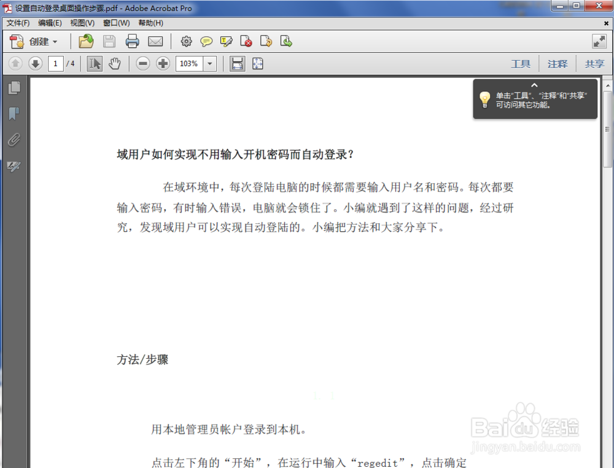This screenshot has height=468, width=614.
Task: Open the Page Thumbnails panel
Action: pyautogui.click(x=14, y=88)
